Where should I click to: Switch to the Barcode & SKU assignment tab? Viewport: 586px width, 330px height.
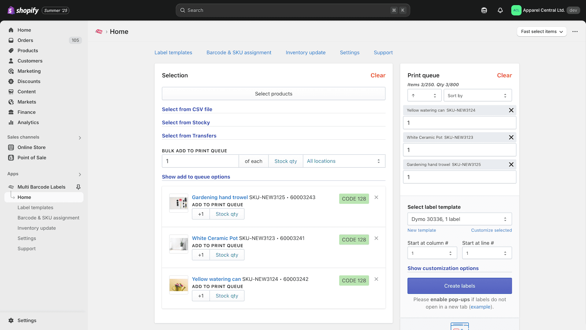click(239, 52)
